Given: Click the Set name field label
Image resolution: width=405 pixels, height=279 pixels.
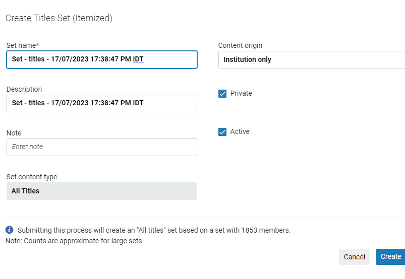Looking at the screenshot, I should click(x=22, y=45).
